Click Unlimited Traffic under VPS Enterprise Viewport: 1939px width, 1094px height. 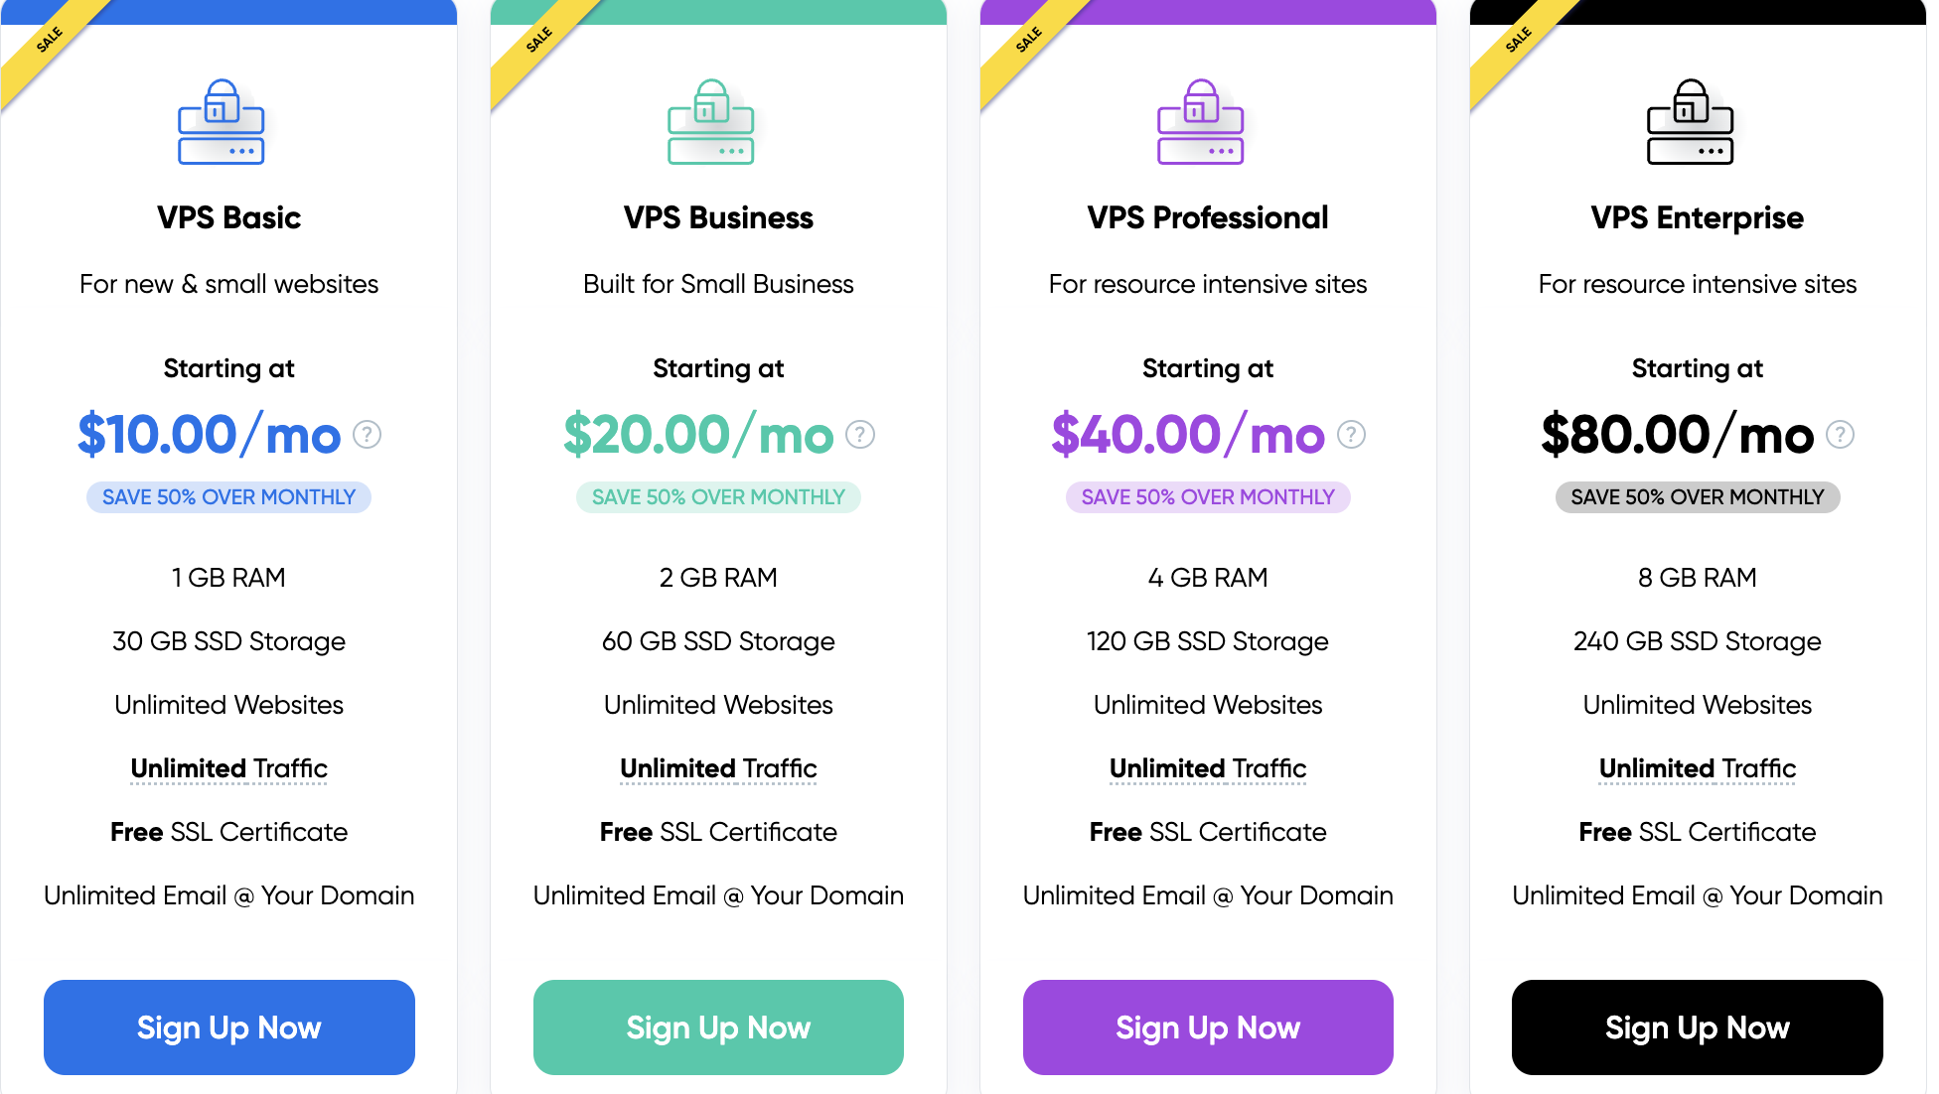[x=1698, y=769]
